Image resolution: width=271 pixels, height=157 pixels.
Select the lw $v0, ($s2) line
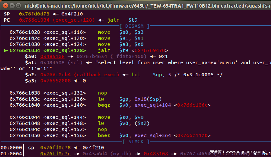[80, 123]
